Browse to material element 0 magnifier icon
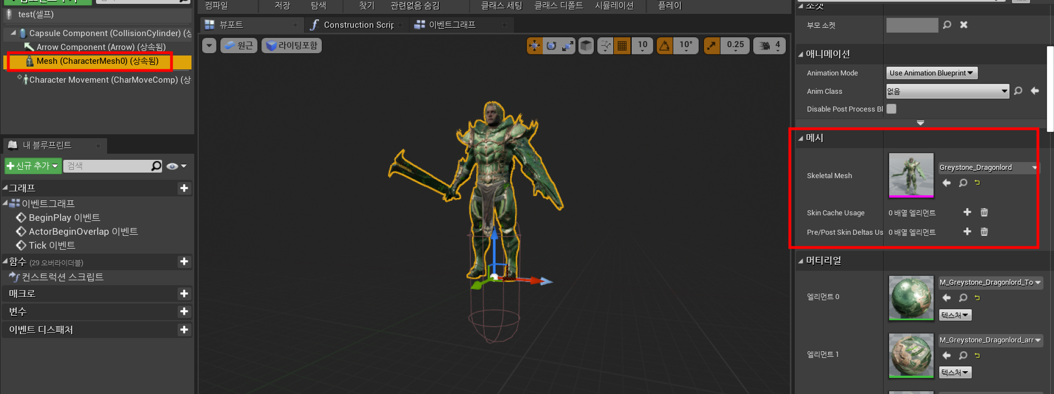The height and width of the screenshot is (394, 1054). (963, 298)
